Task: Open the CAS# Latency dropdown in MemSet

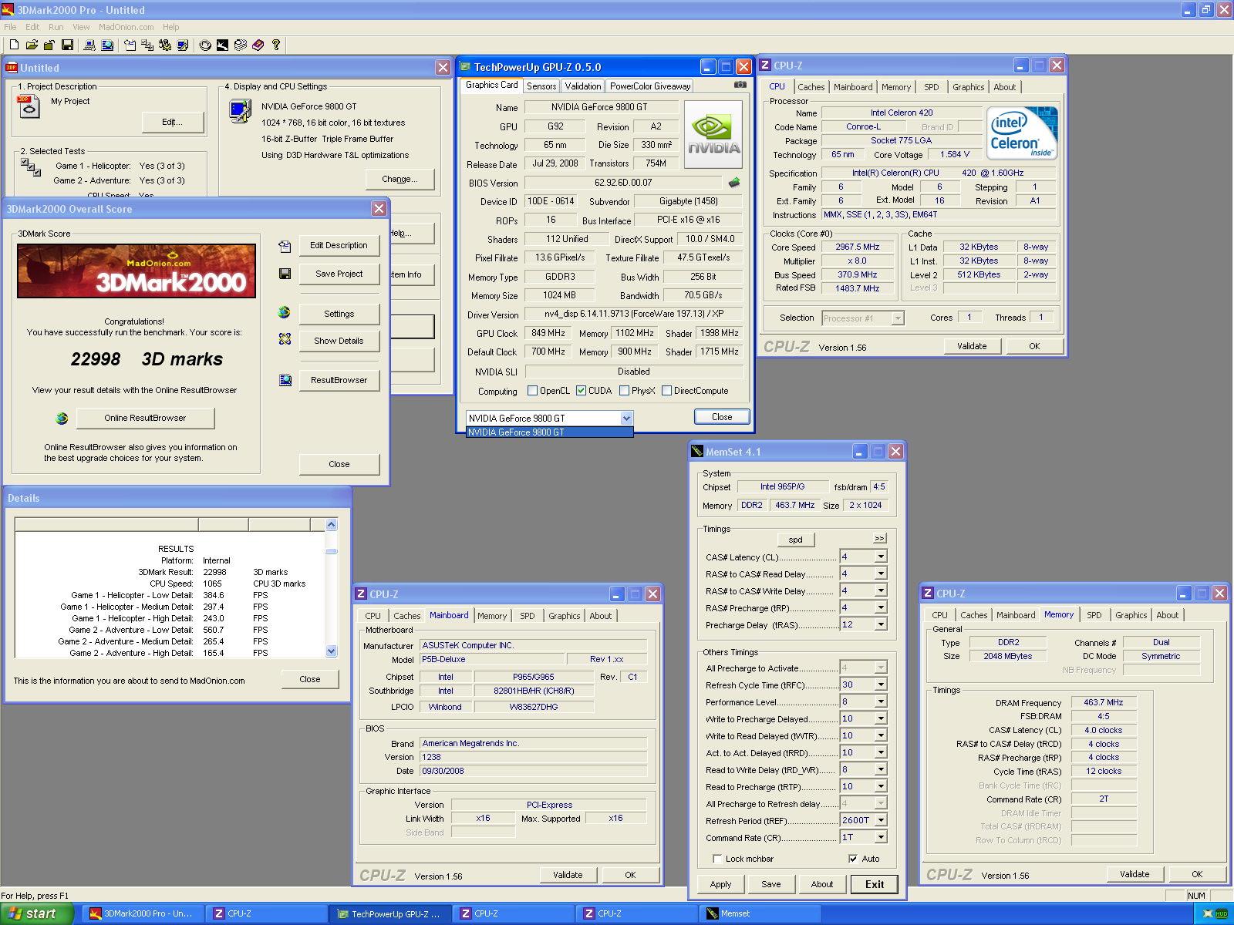Action: pyautogui.click(x=881, y=557)
